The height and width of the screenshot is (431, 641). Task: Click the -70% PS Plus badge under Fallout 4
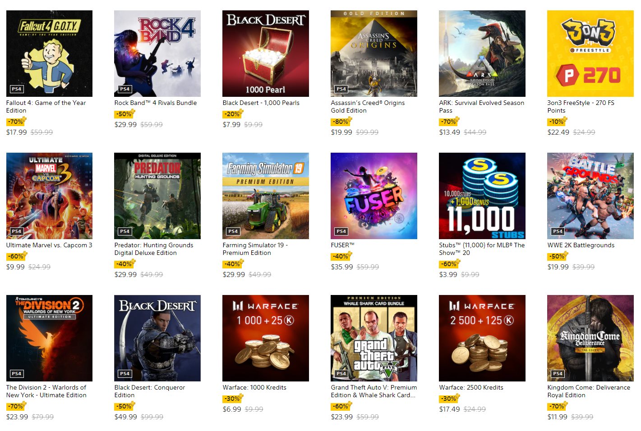tap(17, 121)
